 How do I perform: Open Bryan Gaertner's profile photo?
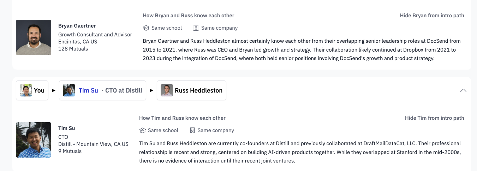click(x=34, y=37)
